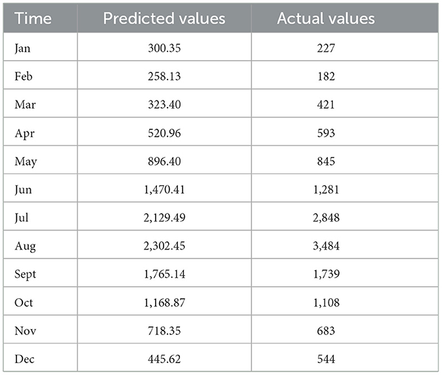Viewport: 442px width, 375px height.
Task: Click the predicted value 300.35
Action: pyautogui.click(x=164, y=48)
